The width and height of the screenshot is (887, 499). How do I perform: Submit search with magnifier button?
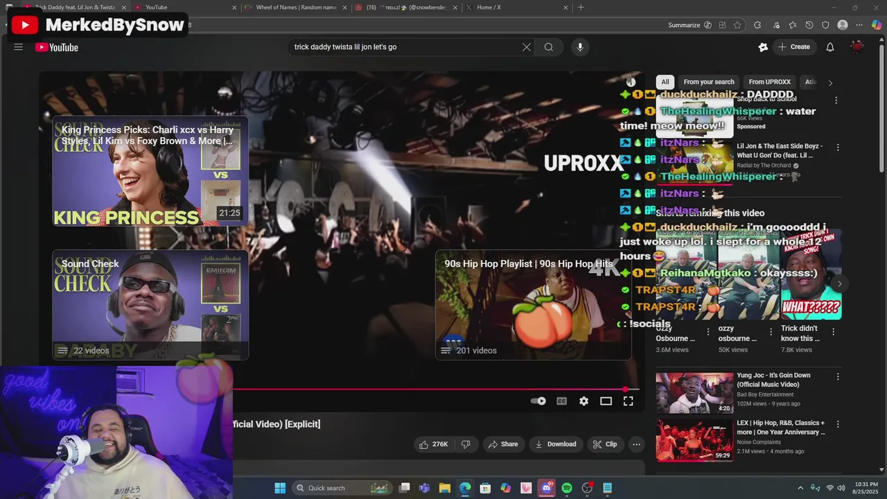549,47
